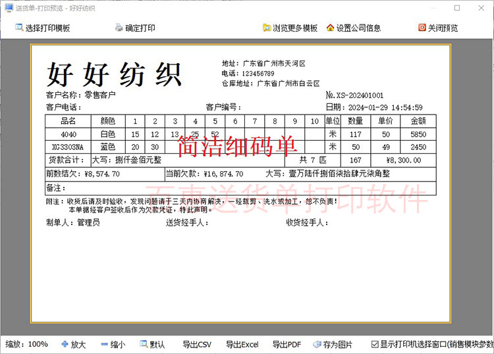Zoom in with the 放大 plus icon
This screenshot has width=494, height=354.
coord(65,344)
